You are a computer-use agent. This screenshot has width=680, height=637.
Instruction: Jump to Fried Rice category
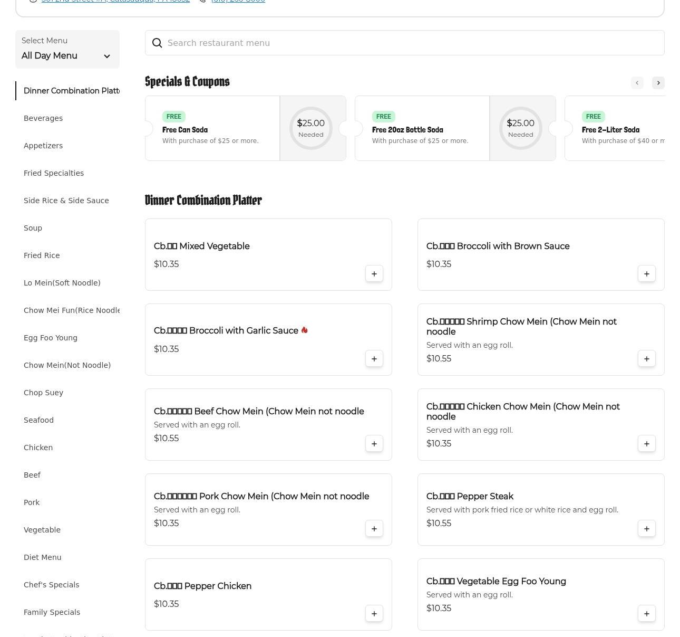click(x=42, y=255)
